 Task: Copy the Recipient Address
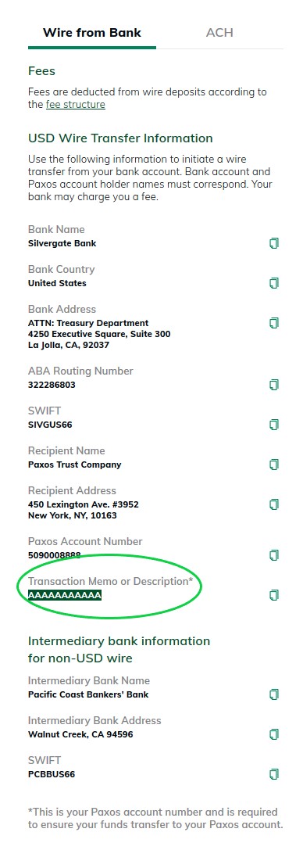coord(274,504)
